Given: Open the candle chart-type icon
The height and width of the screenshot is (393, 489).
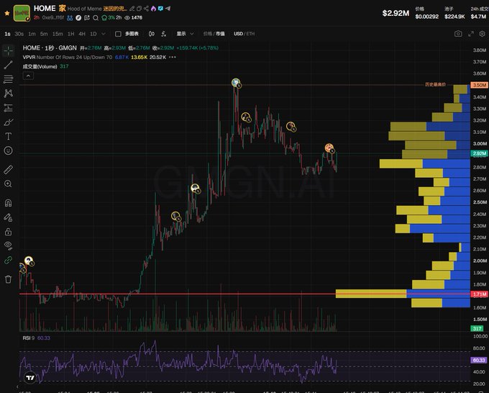Looking at the screenshot, I should 151,34.
